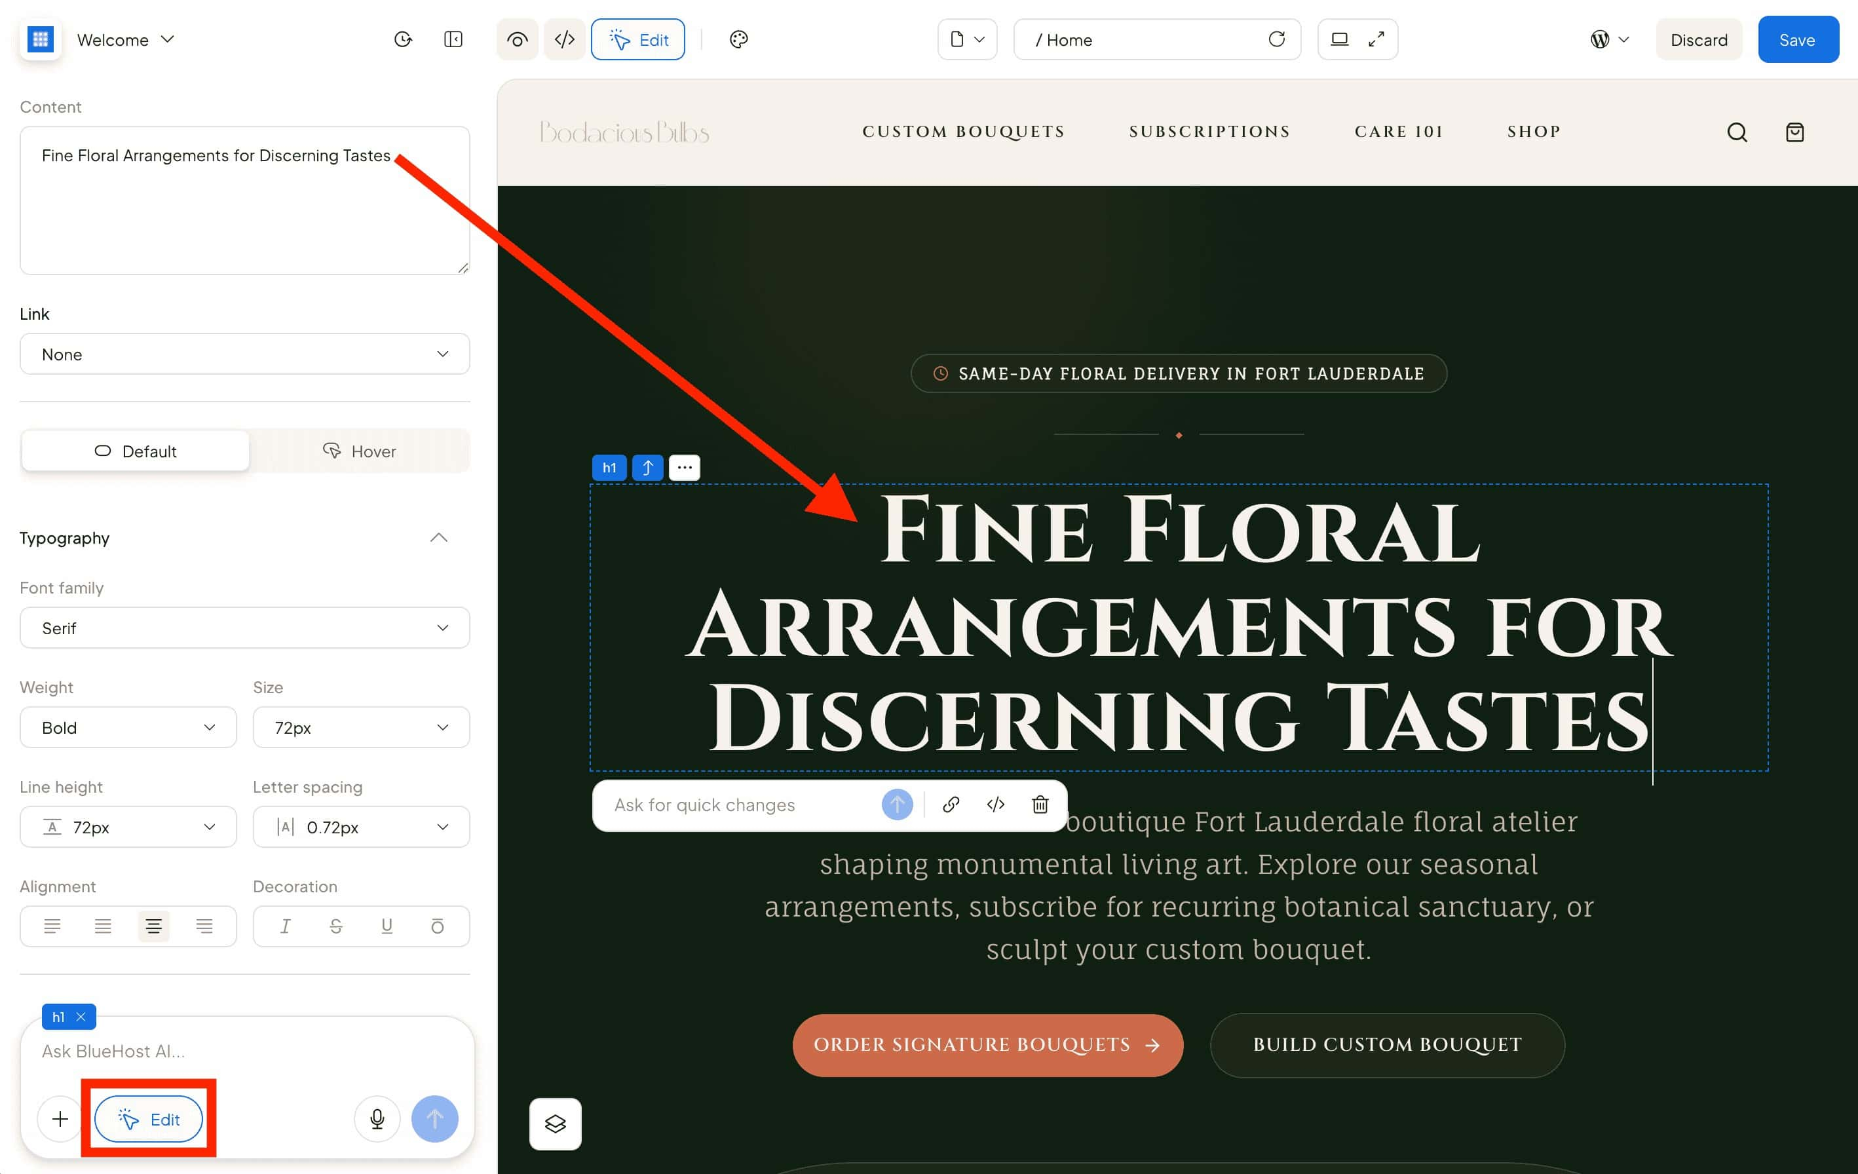Open the Font family Serif dropdown
Viewport: 1858px width, 1174px height.
244,628
